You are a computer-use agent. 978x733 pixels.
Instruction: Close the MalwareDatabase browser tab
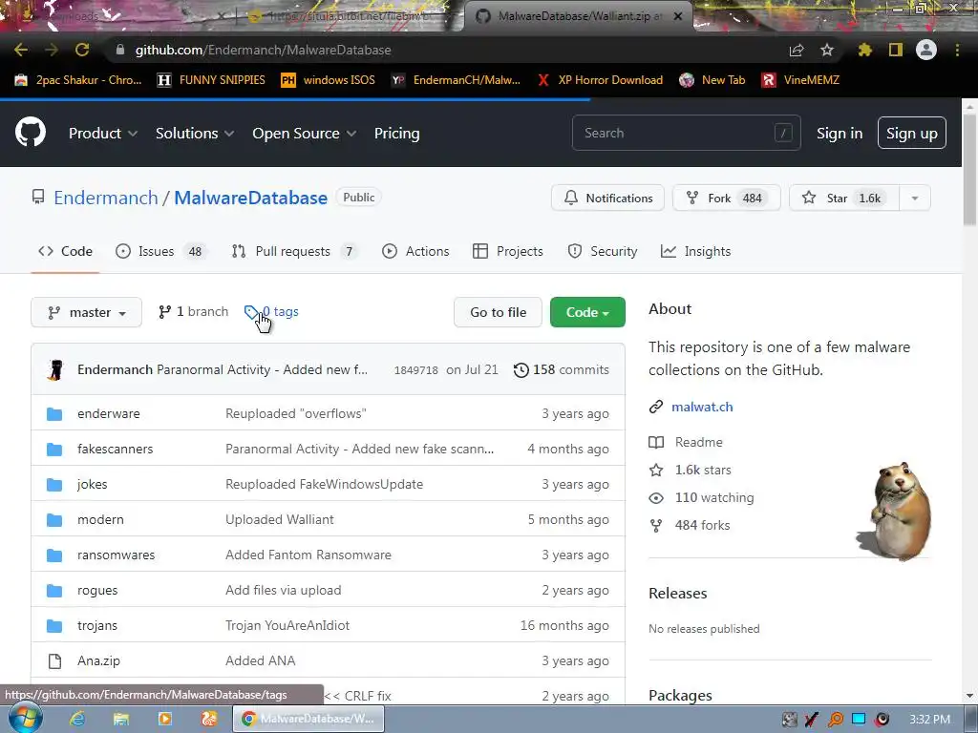point(678,16)
